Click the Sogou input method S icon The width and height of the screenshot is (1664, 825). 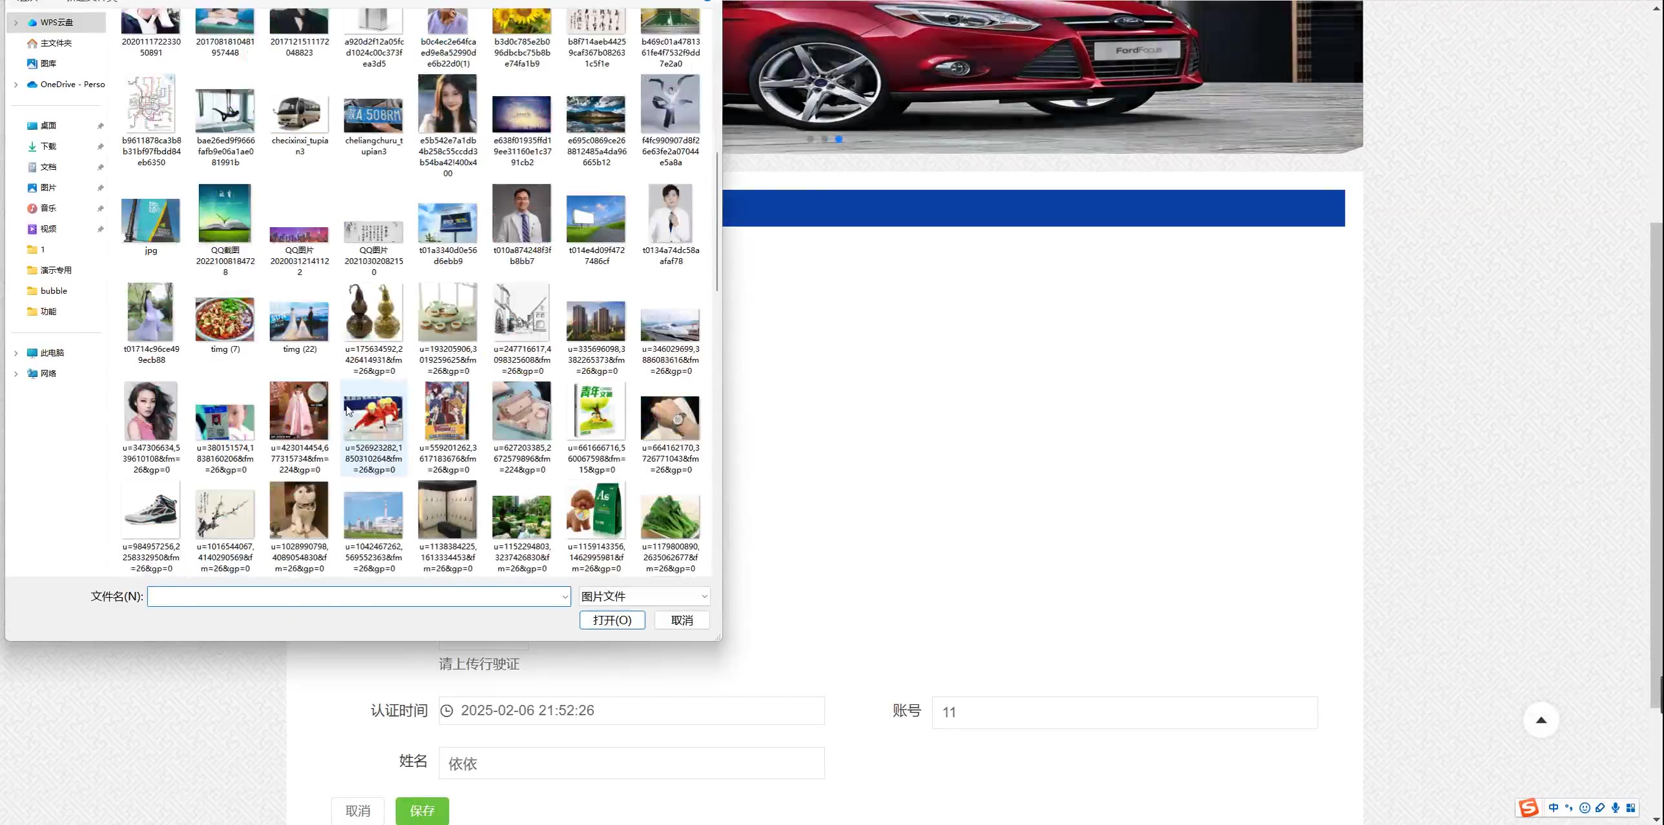[1528, 808]
